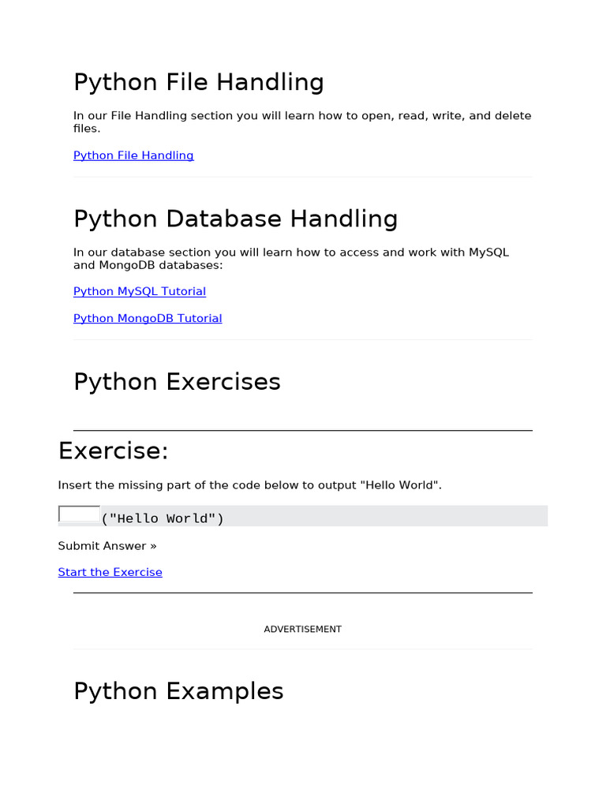606x808 pixels.
Task: Click the horizontal line below Start the Exercise
Action: click(x=302, y=593)
